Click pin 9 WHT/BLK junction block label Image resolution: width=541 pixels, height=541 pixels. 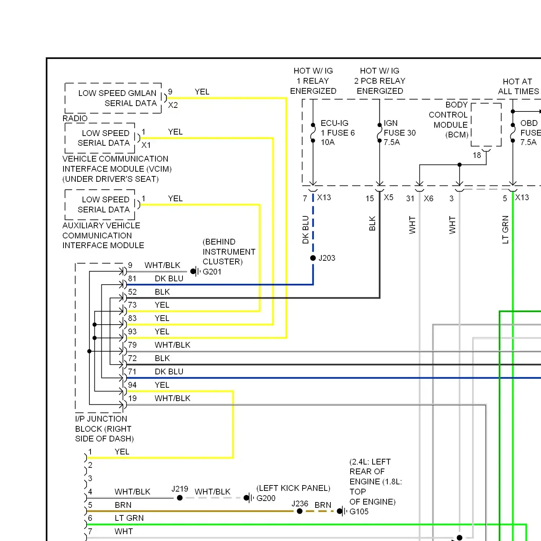(162, 265)
